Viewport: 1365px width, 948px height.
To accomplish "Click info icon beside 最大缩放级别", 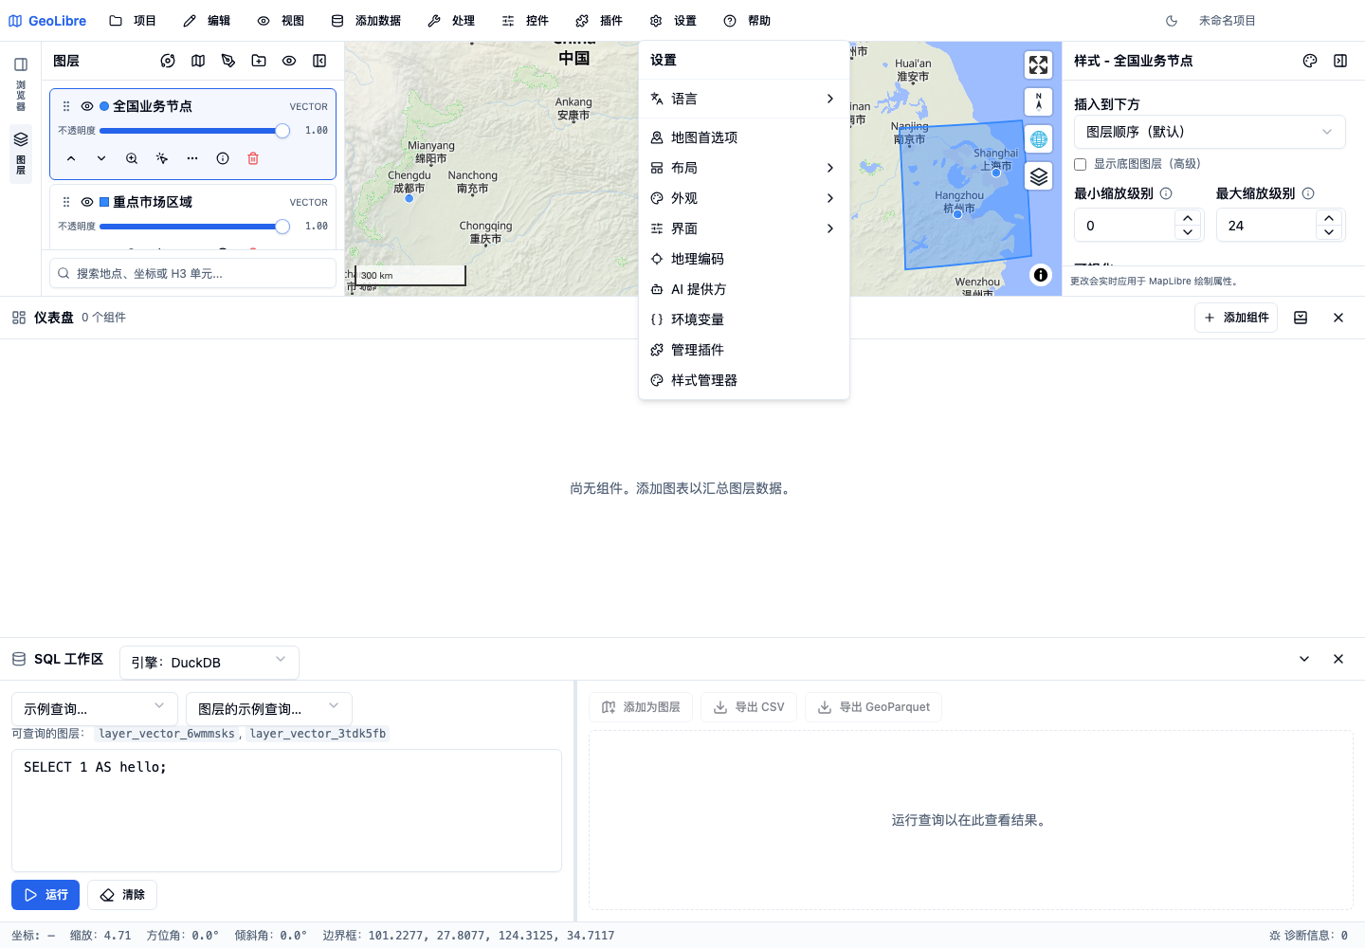I will click(x=1308, y=193).
